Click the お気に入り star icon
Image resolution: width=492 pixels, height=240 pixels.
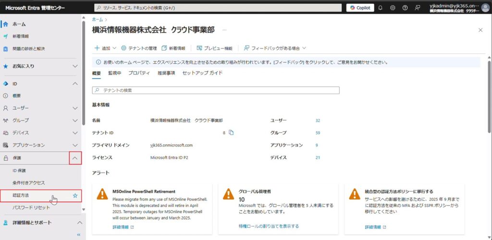tap(5, 66)
